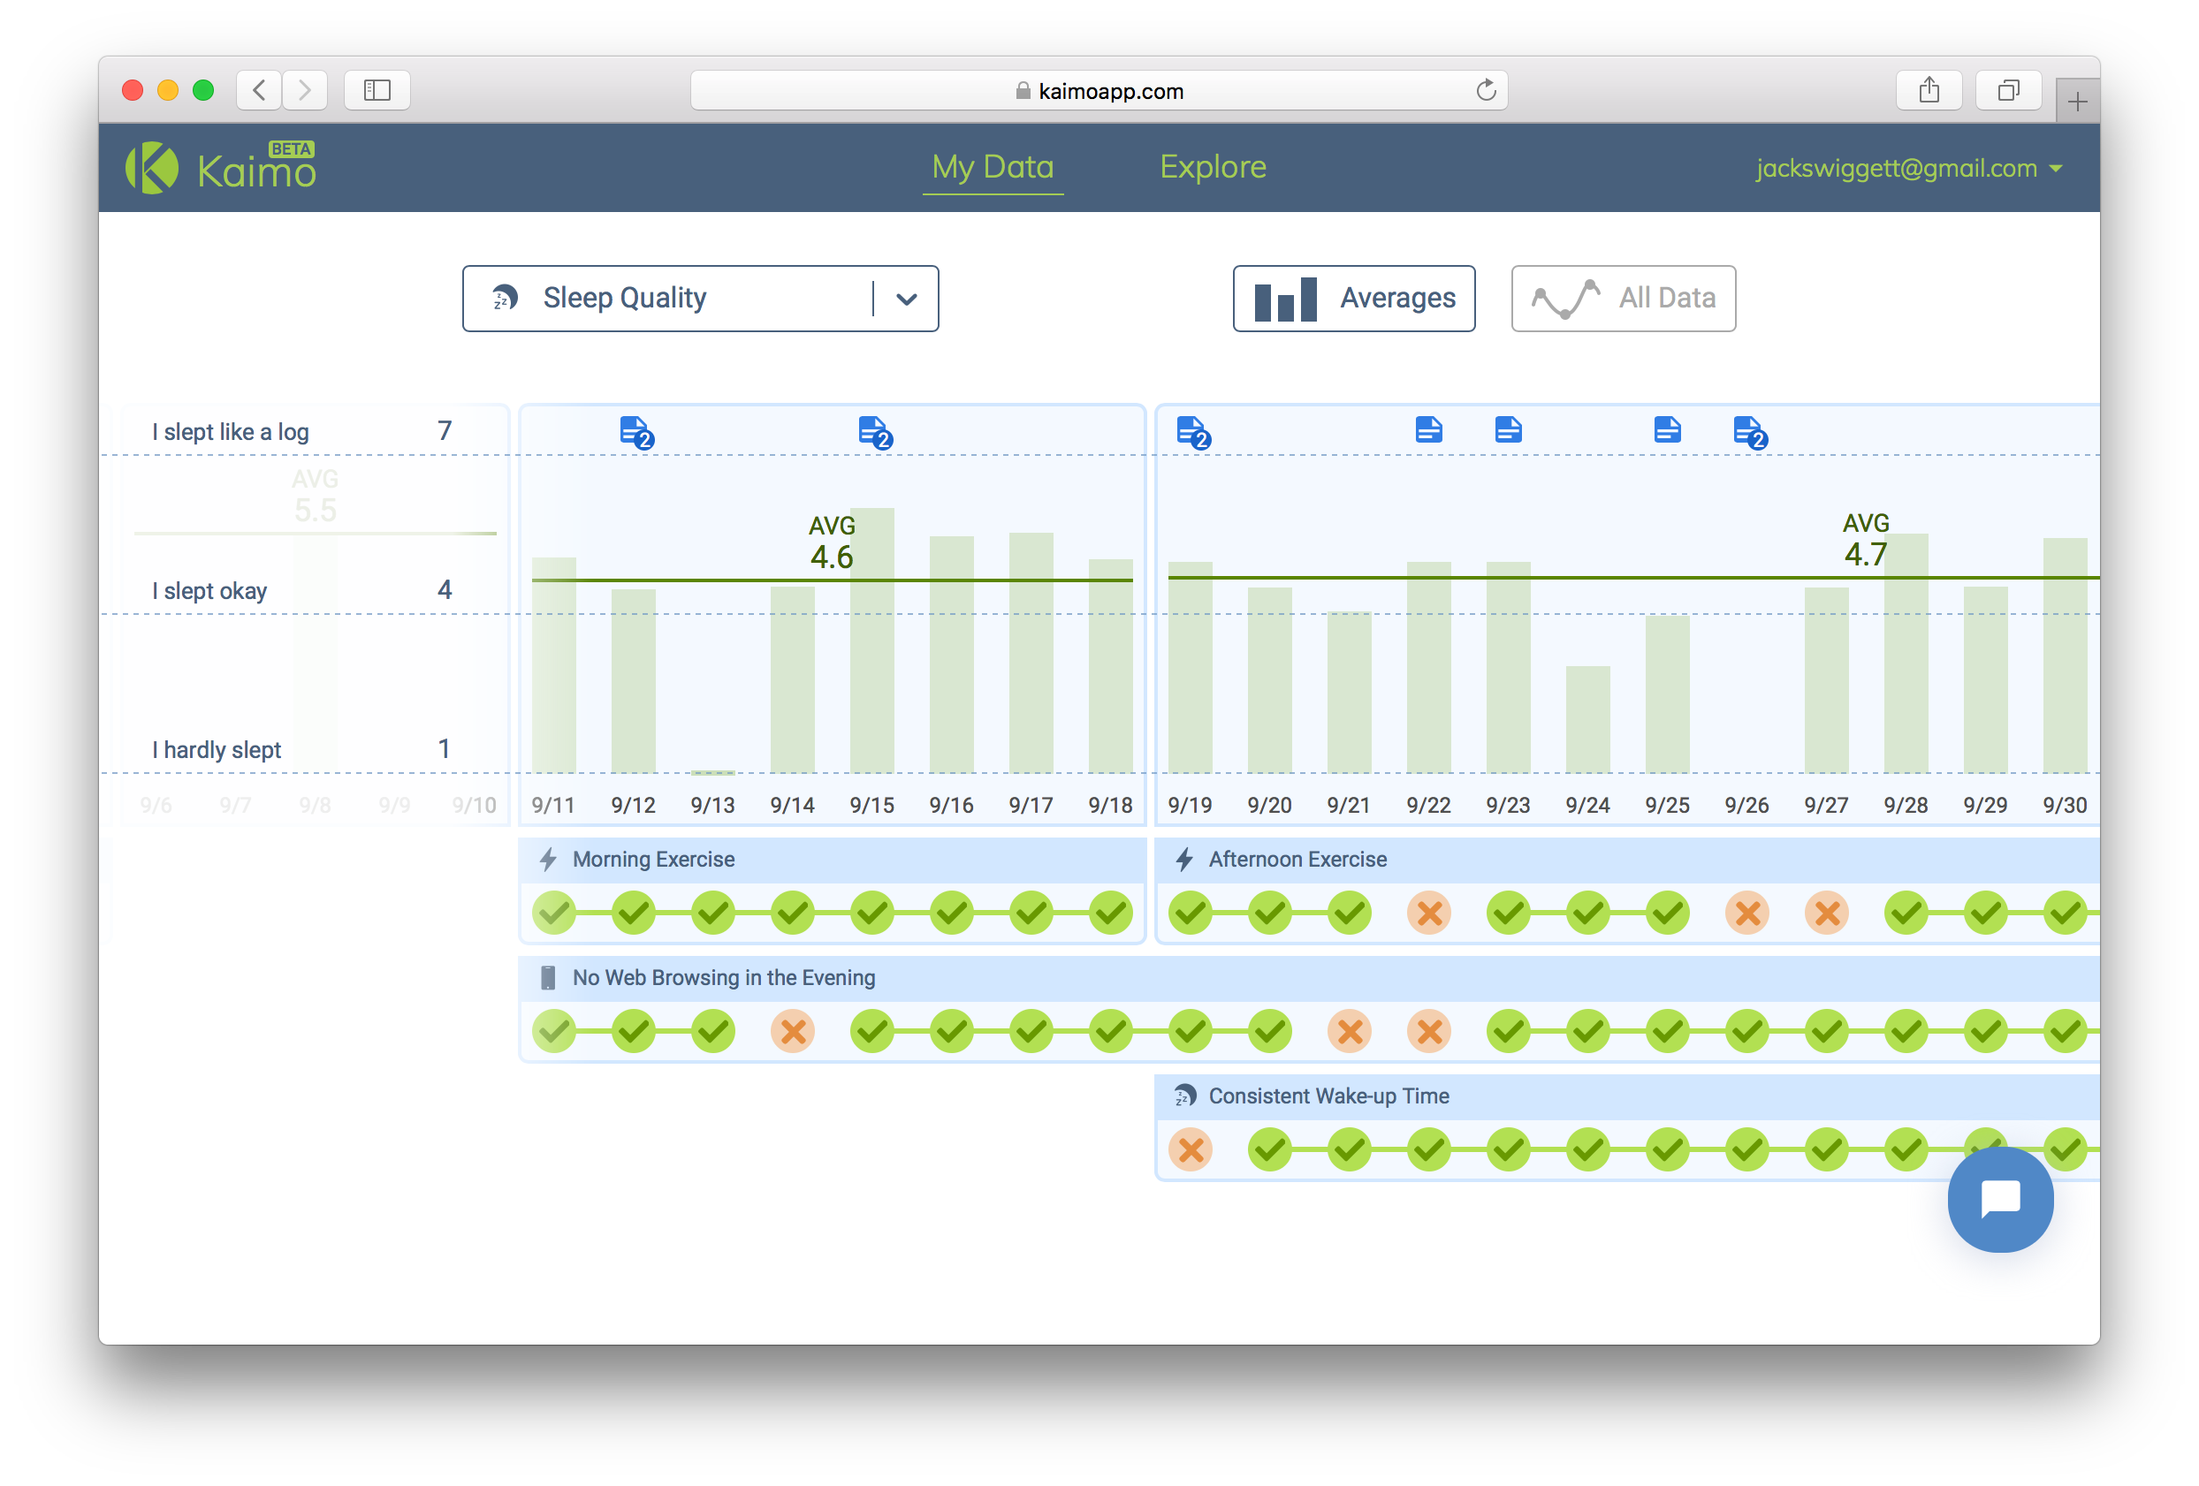
Task: Open the note icon above 9/25
Action: (x=1666, y=430)
